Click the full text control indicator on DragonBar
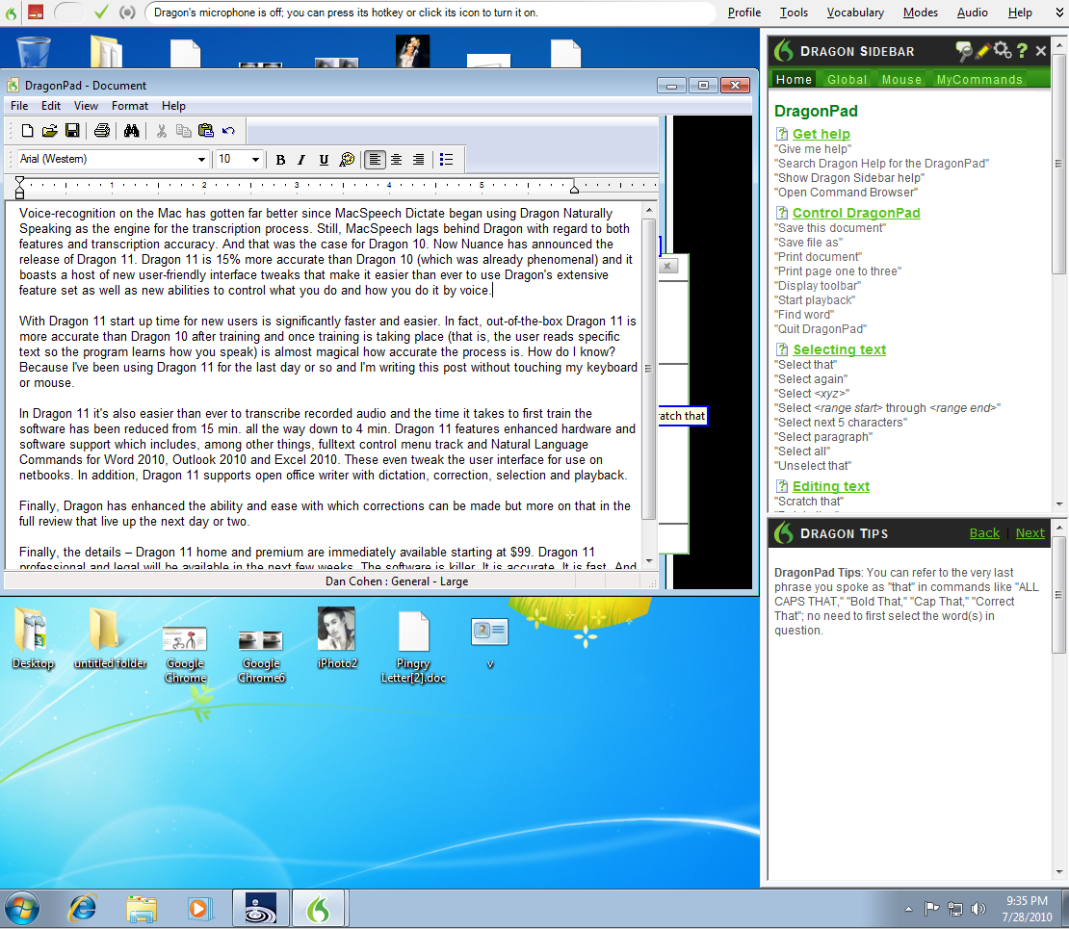 (127, 13)
